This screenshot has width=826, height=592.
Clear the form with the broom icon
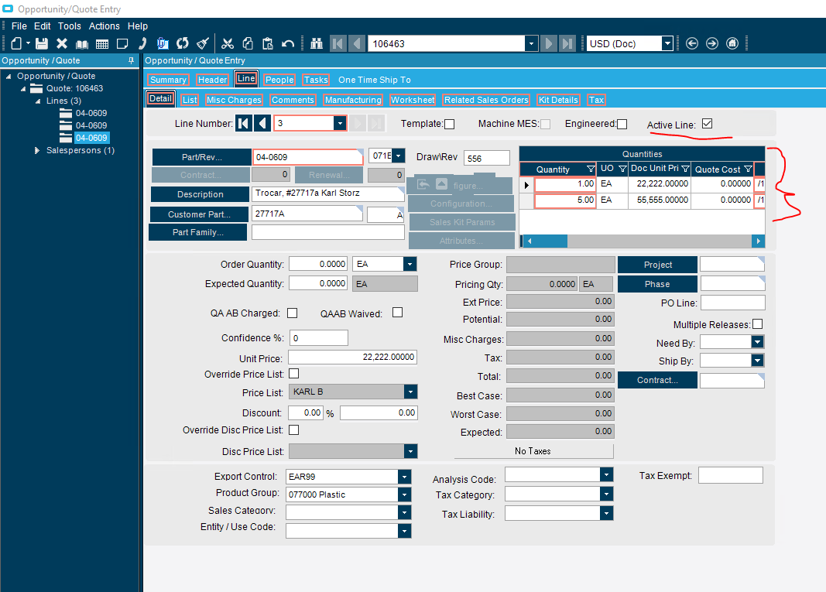[203, 43]
